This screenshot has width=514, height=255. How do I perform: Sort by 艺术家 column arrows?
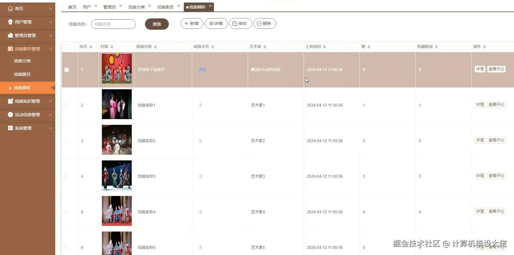coord(265,47)
